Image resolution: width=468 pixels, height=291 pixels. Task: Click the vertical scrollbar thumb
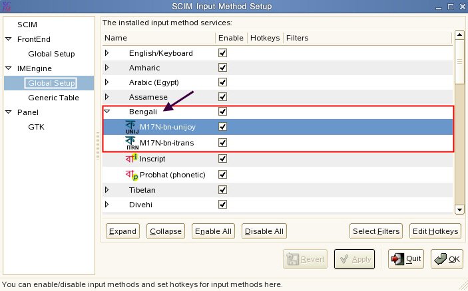pyautogui.click(x=459, y=62)
